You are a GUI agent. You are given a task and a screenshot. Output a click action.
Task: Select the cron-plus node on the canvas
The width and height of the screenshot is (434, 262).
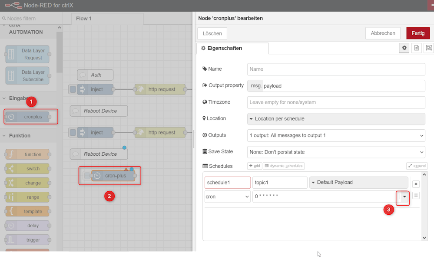[113, 176]
